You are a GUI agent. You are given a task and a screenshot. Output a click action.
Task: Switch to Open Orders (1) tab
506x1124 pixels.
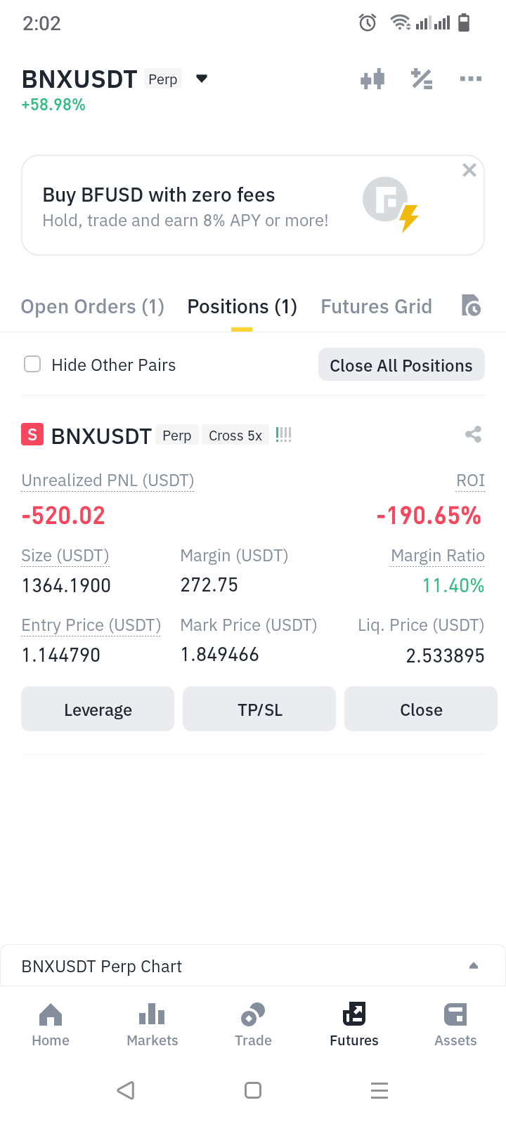pyautogui.click(x=93, y=306)
